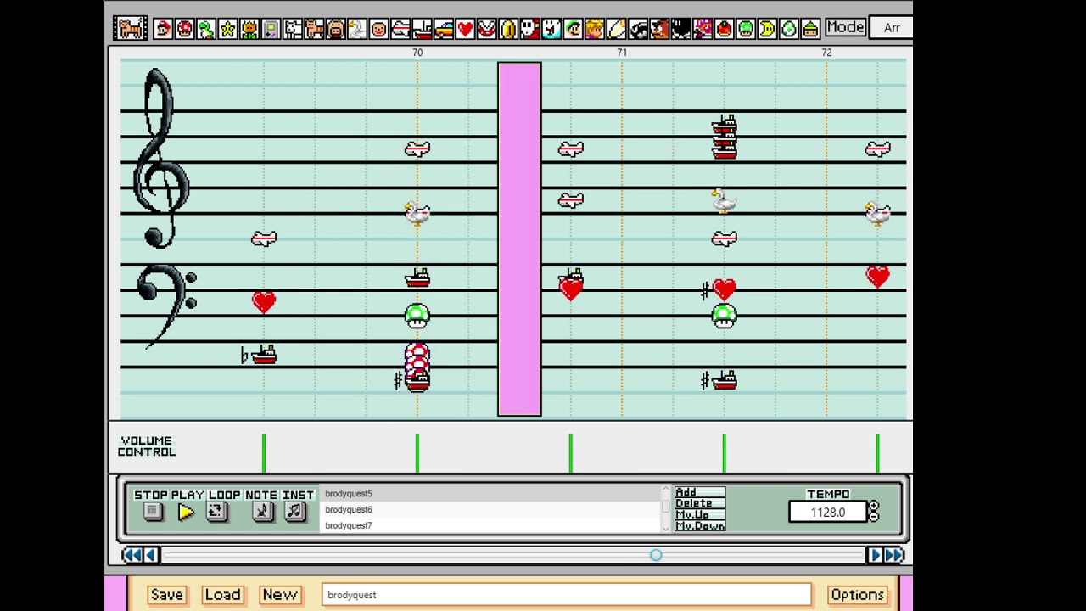The height and width of the screenshot is (611, 1086).
Task: Select the Mario instrument icon
Action: tap(163, 29)
